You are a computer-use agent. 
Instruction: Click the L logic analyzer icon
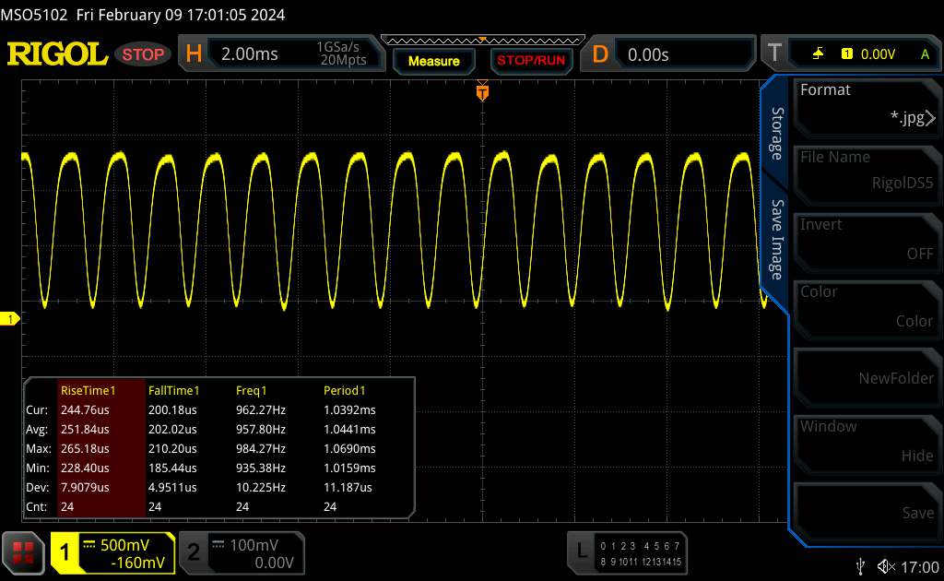pos(582,551)
